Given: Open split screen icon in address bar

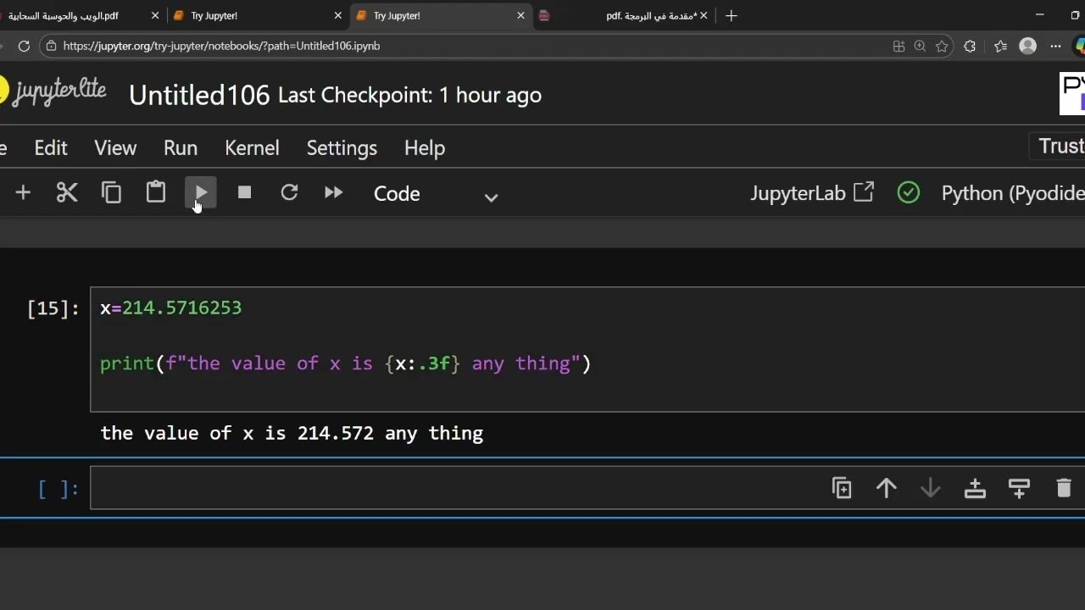Looking at the screenshot, I should [x=899, y=47].
